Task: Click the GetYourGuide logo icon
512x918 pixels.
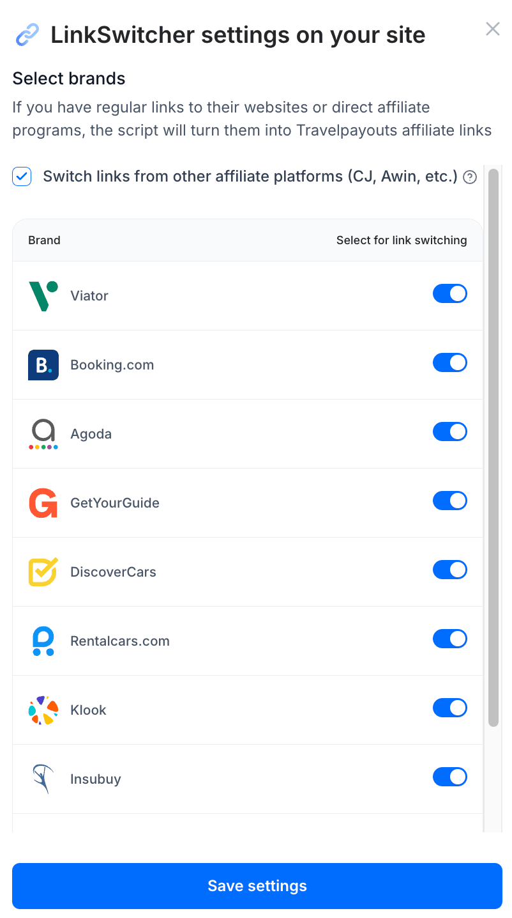Action: (x=43, y=503)
